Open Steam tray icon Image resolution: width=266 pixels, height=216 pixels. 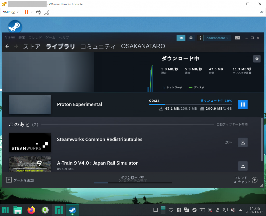[194, 210]
